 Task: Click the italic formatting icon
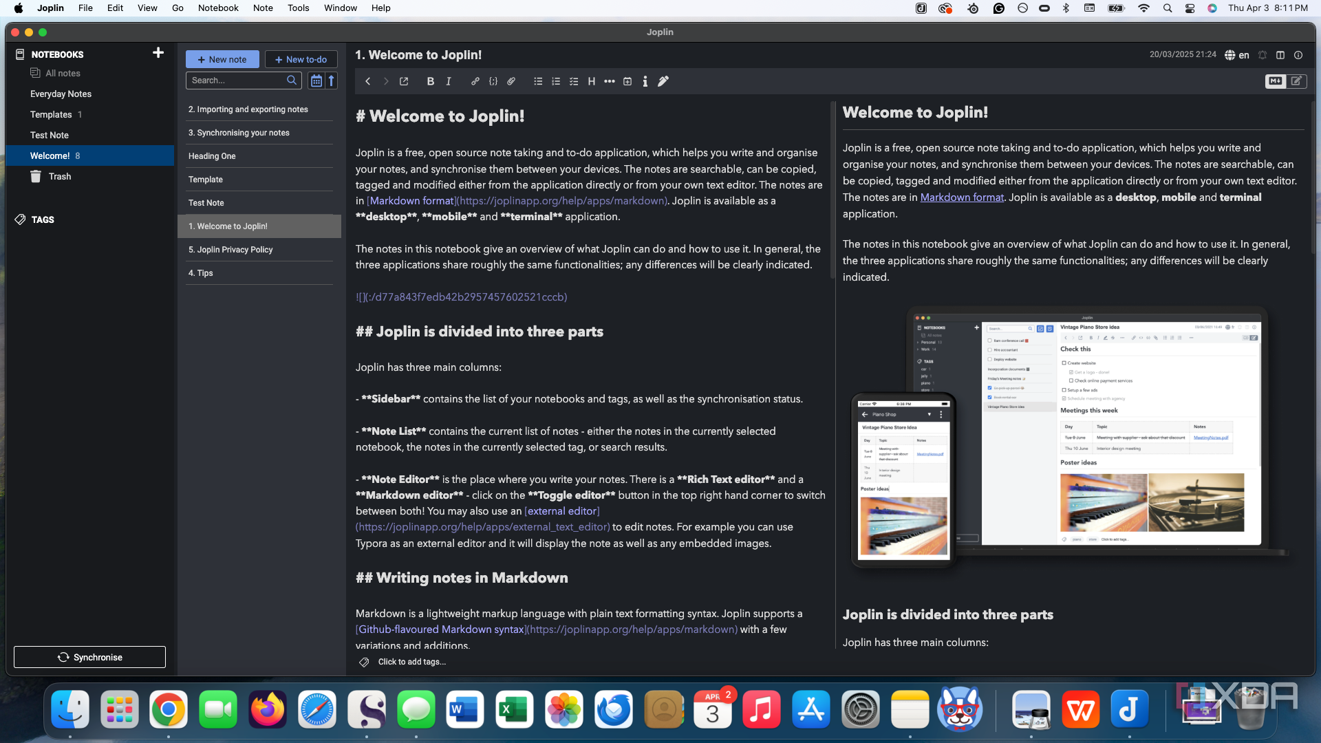pos(449,81)
